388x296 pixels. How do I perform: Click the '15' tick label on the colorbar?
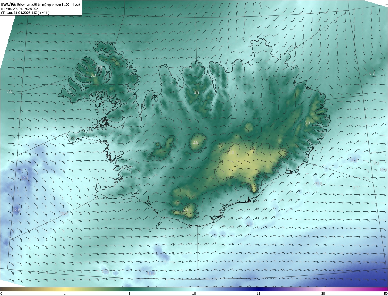pos(259,294)
